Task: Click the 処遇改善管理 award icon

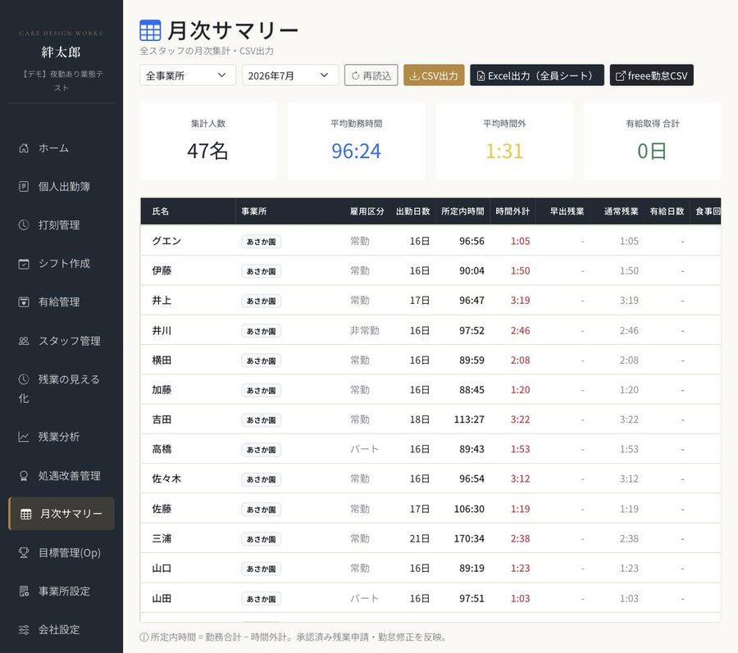Action: click(x=24, y=476)
